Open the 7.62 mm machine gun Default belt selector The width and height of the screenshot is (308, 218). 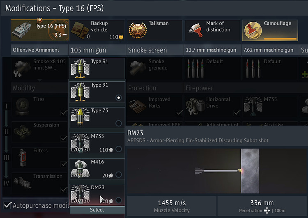270,69
